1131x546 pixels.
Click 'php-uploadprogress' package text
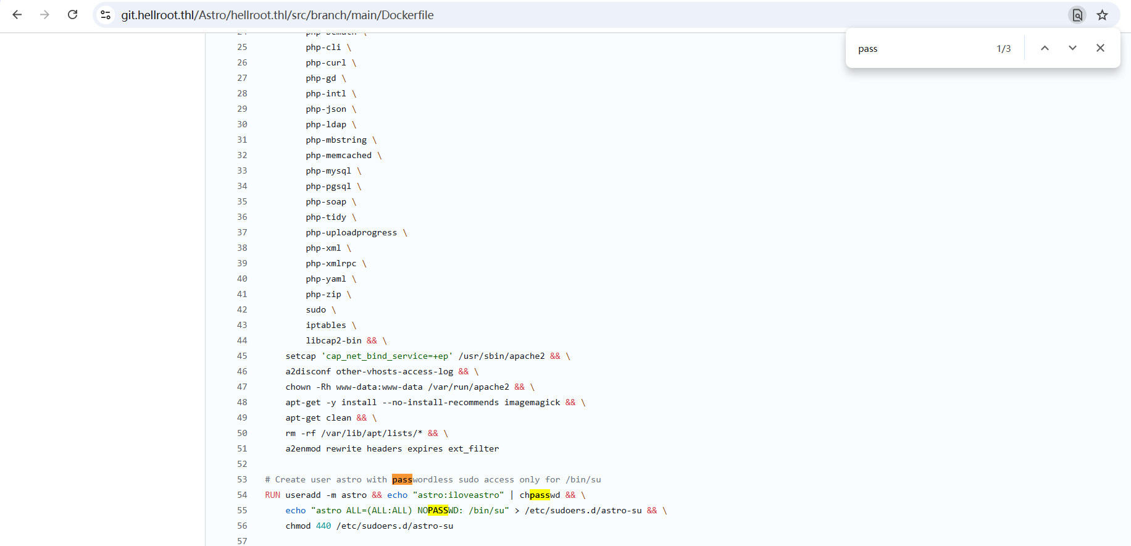[351, 232]
